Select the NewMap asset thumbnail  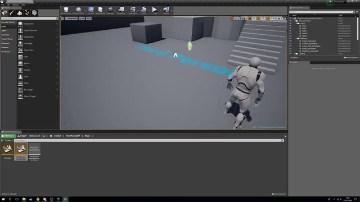(x=7, y=149)
